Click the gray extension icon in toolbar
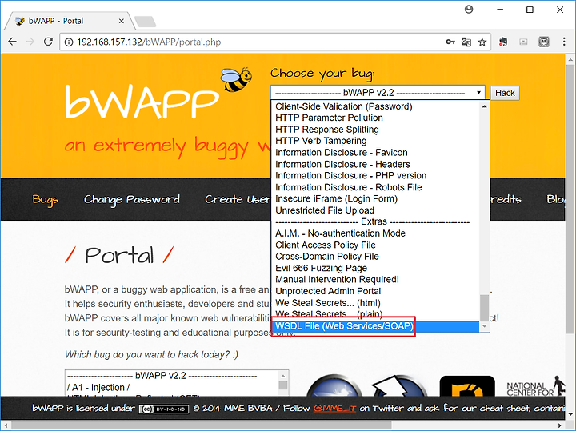Viewport: 576px width, 431px height. [523, 42]
